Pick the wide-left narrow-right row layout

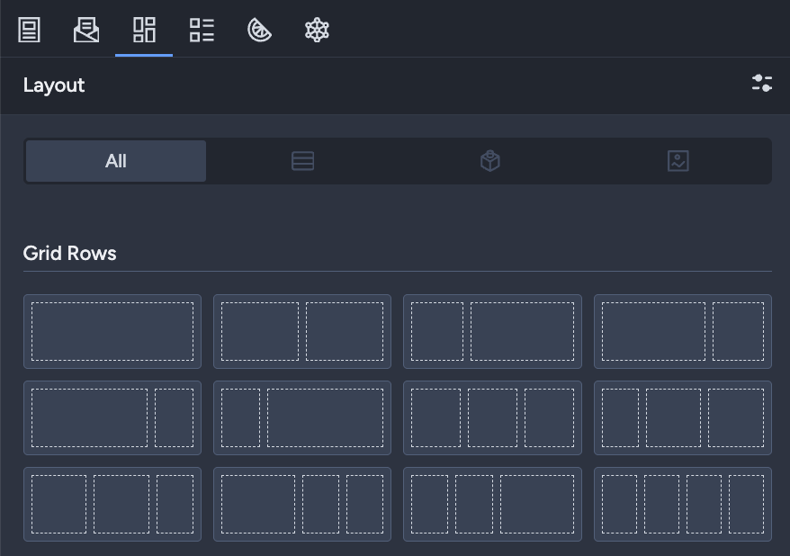(x=683, y=331)
